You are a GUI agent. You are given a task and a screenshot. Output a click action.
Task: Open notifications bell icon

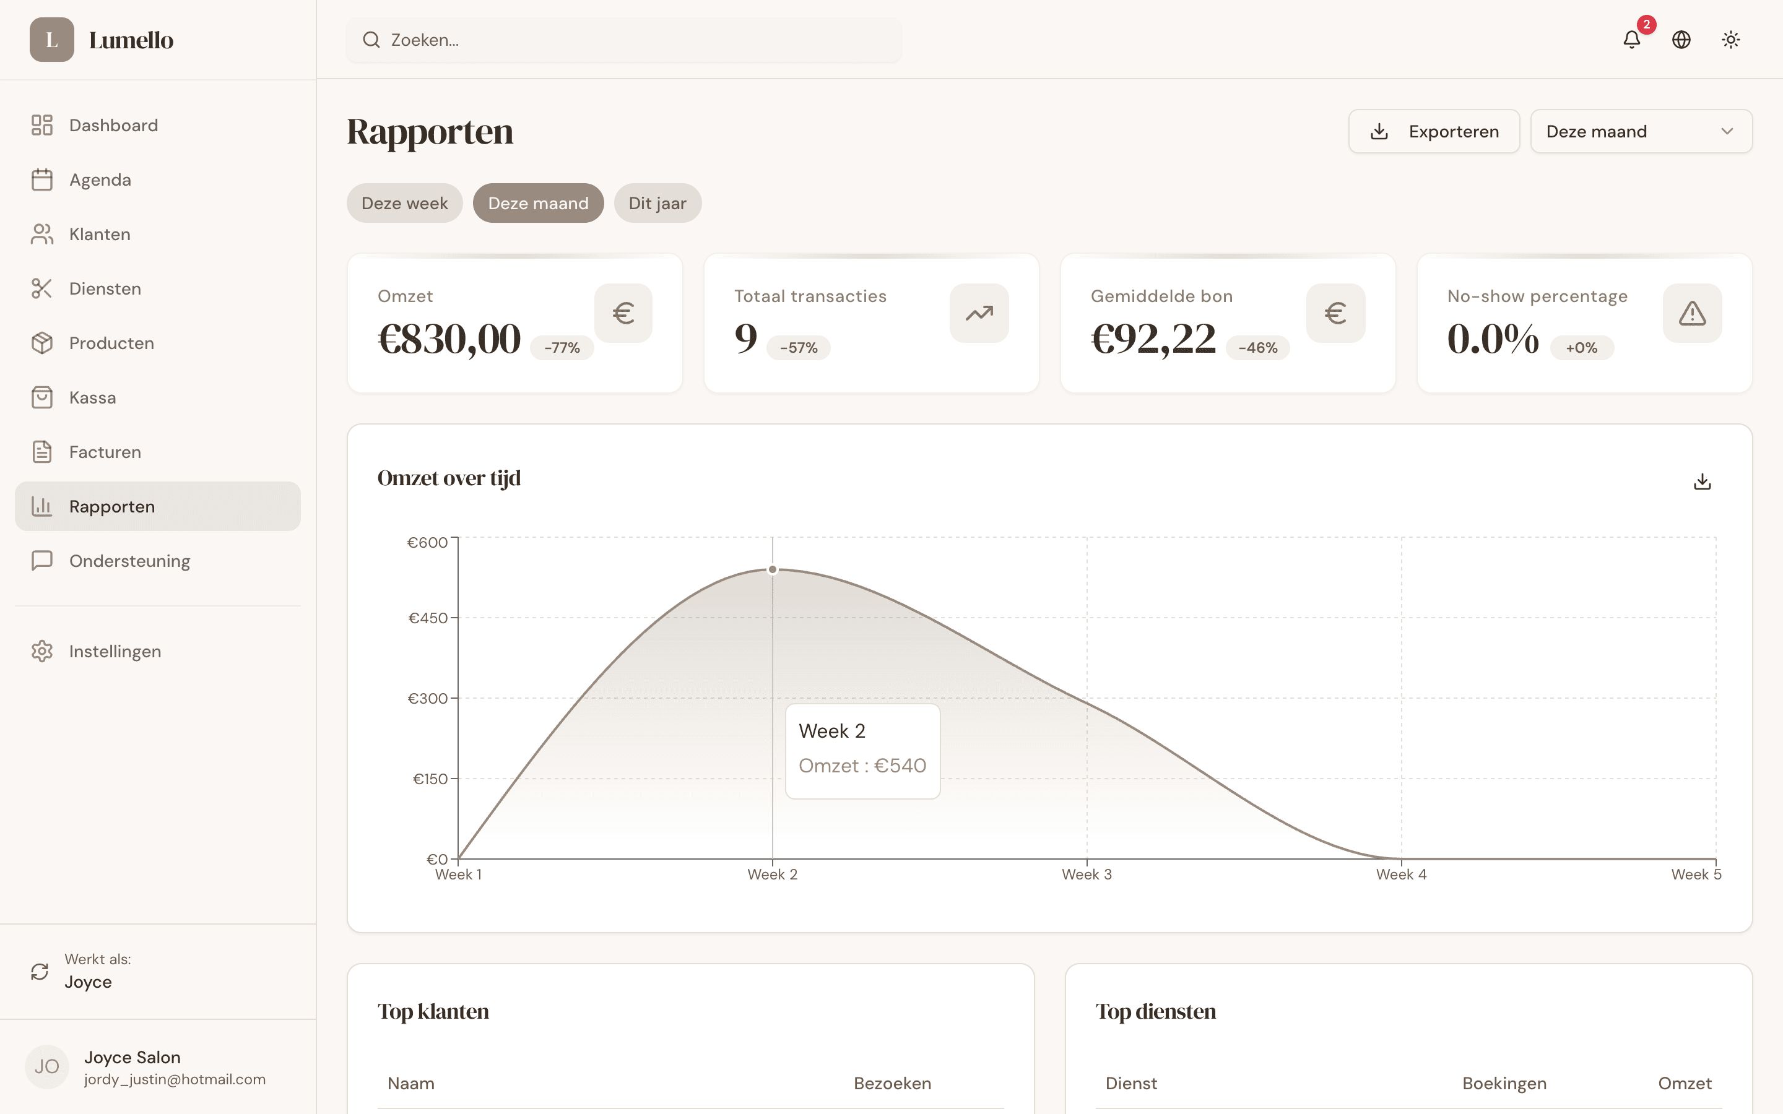[1631, 40]
